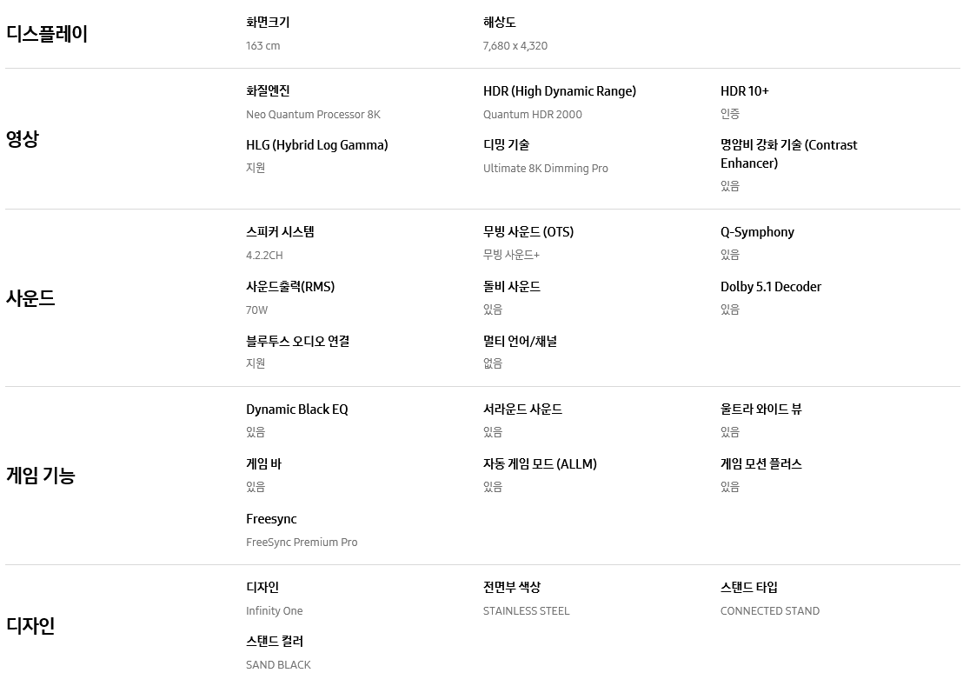Select the SAND BLACK stand color value
Viewport: 963px width, 686px height.
click(278, 665)
